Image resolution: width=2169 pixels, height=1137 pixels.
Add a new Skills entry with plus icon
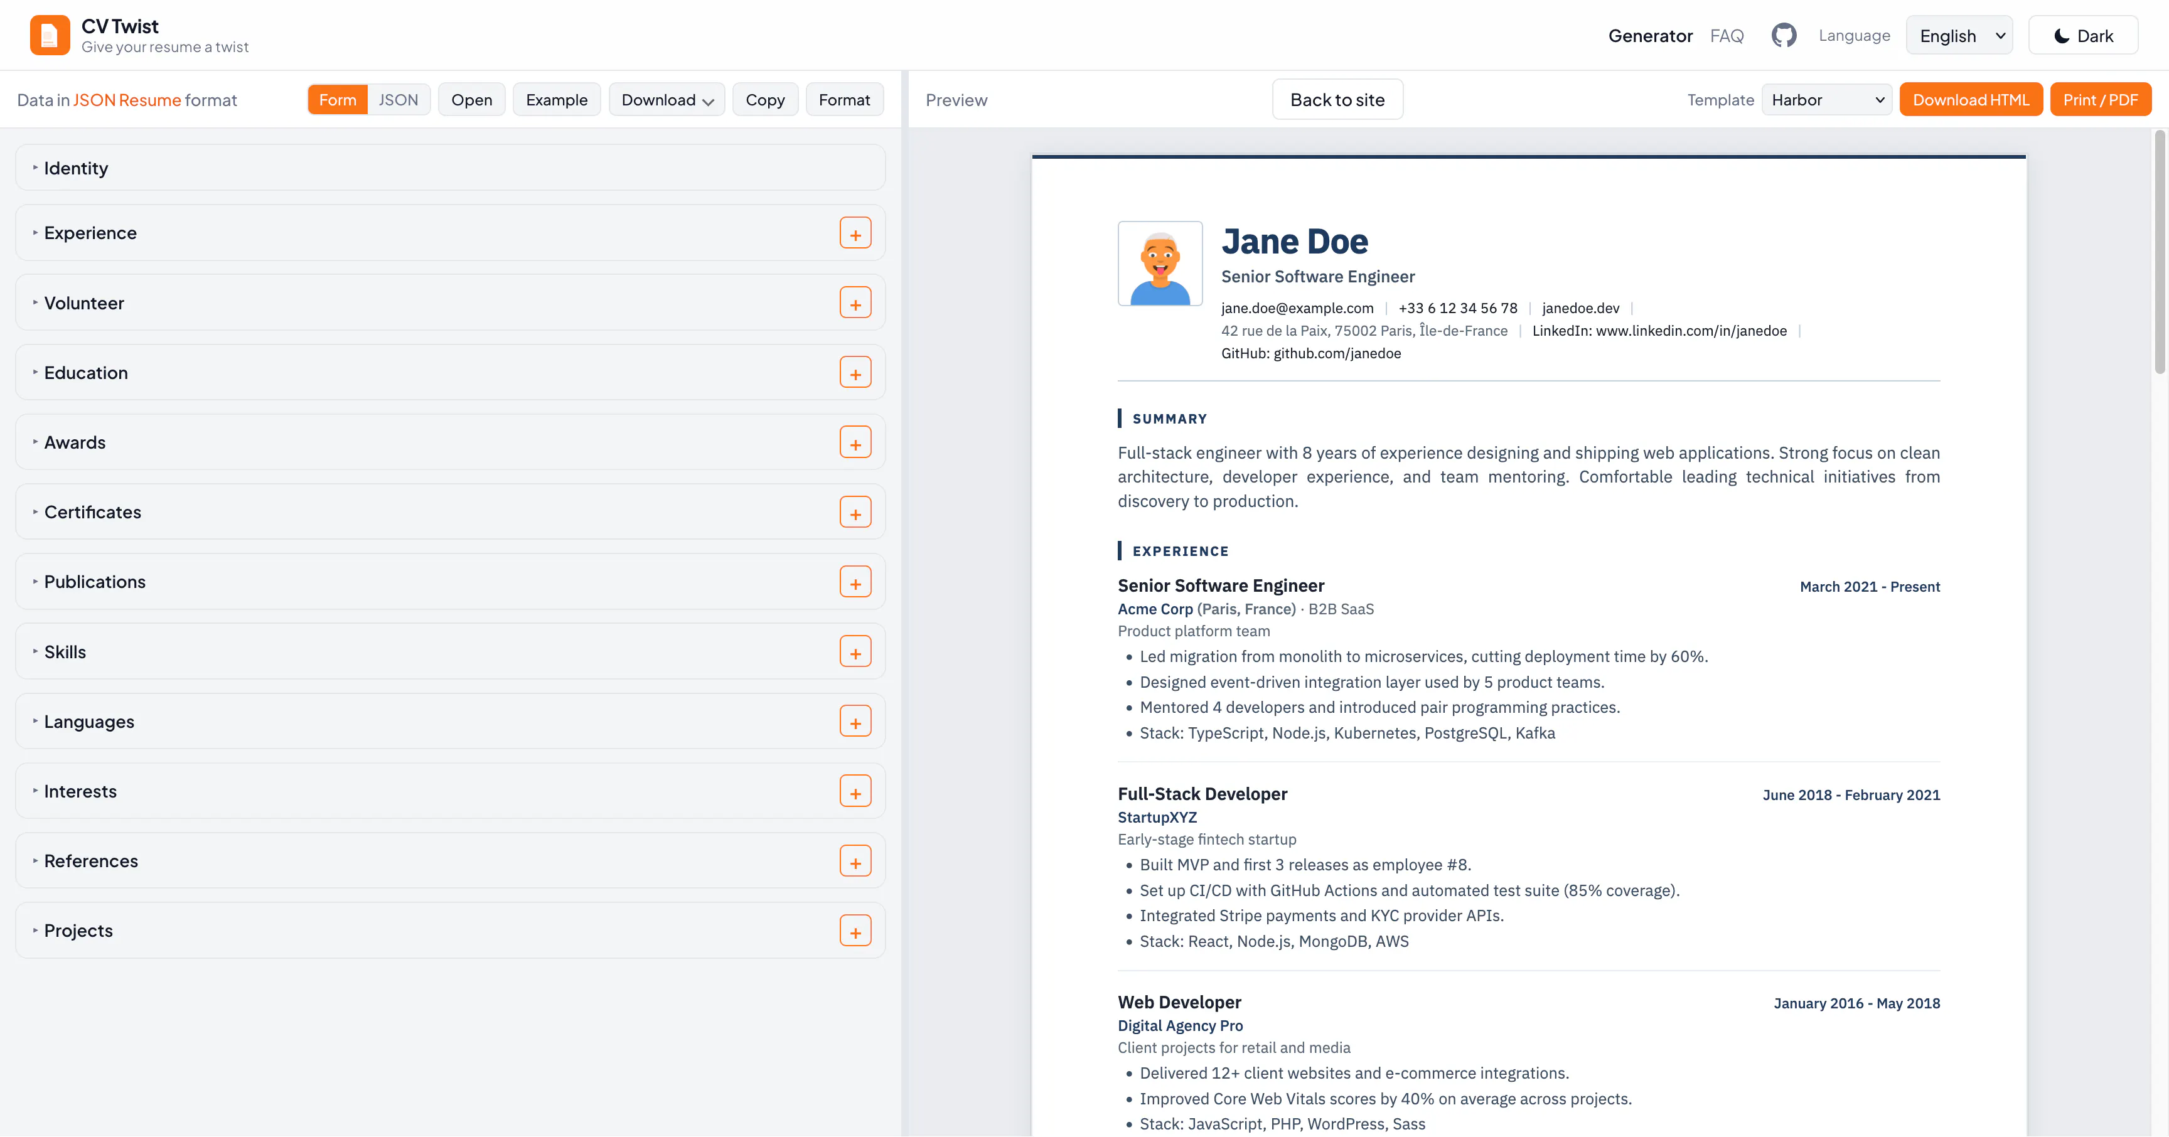tap(855, 652)
